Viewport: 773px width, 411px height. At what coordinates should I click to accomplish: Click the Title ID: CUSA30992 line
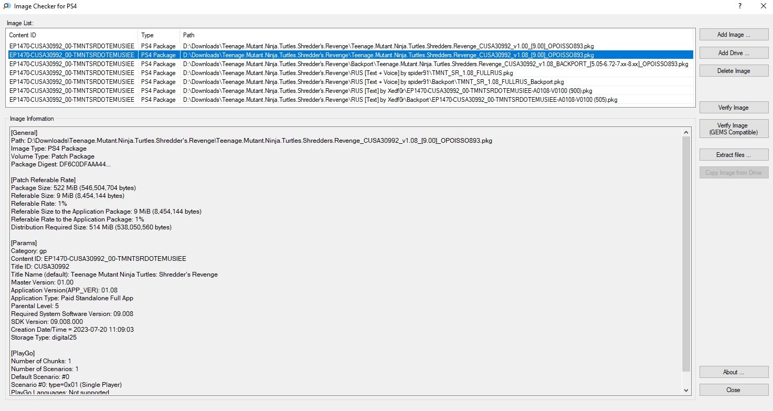pos(40,267)
